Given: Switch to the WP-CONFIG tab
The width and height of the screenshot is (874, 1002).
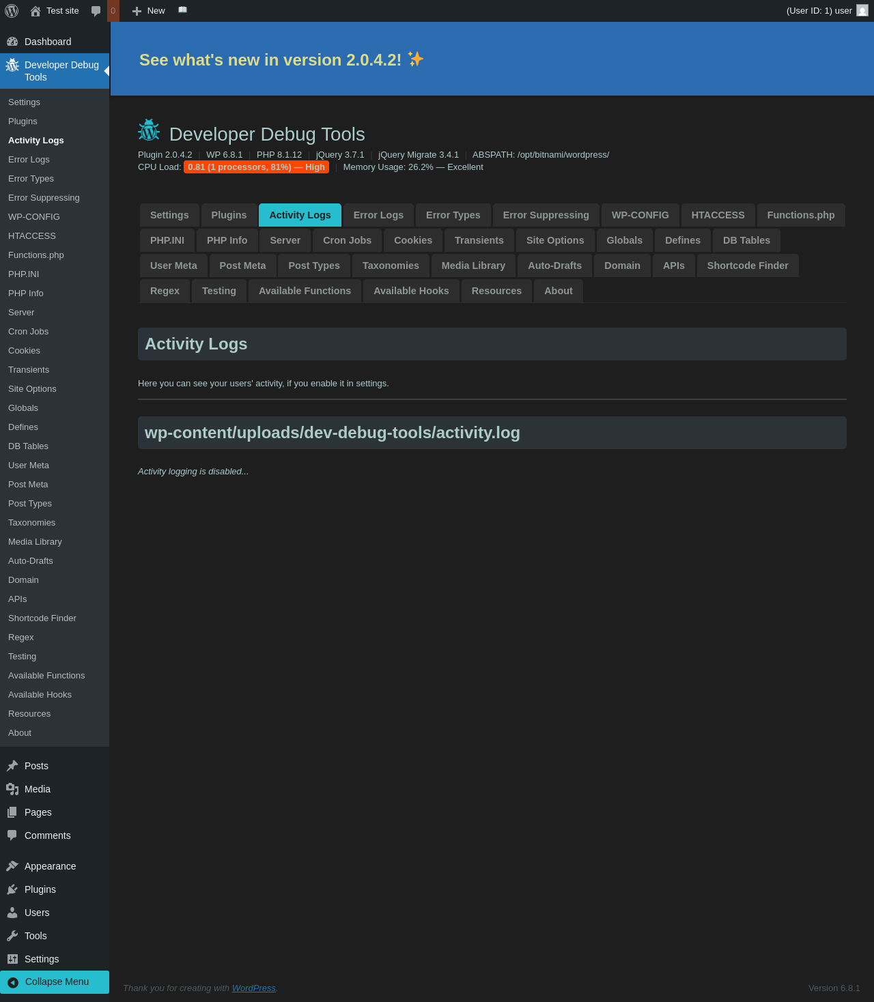Looking at the screenshot, I should click(640, 215).
